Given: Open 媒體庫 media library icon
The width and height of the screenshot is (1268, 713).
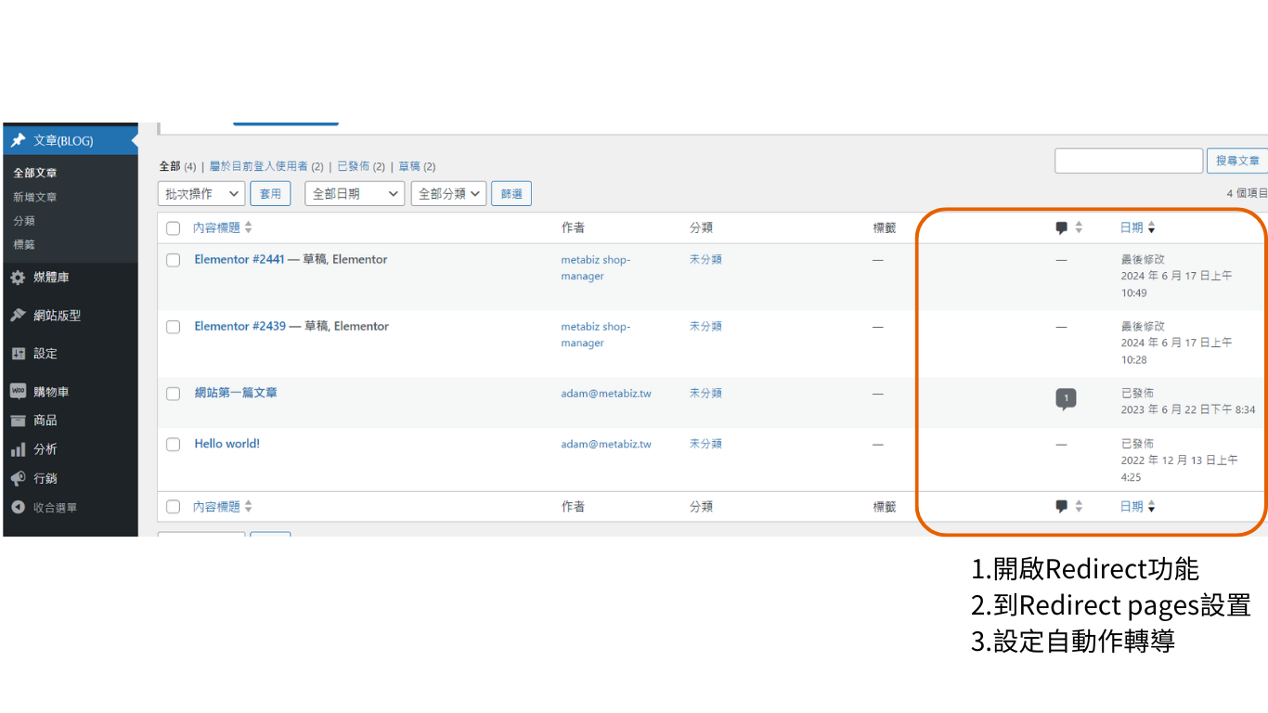Looking at the screenshot, I should 18,278.
